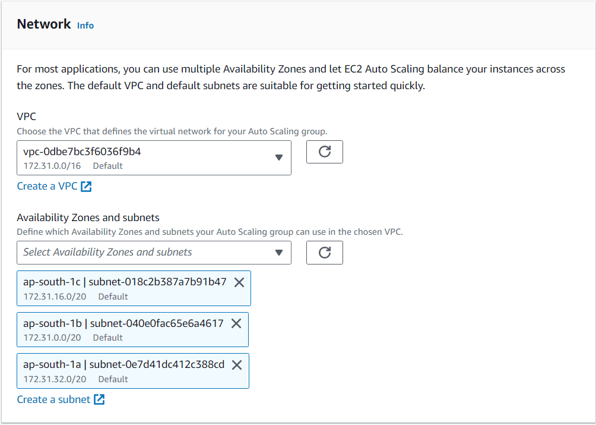Click the refresh icon beside the VPC dropdown

(x=324, y=152)
